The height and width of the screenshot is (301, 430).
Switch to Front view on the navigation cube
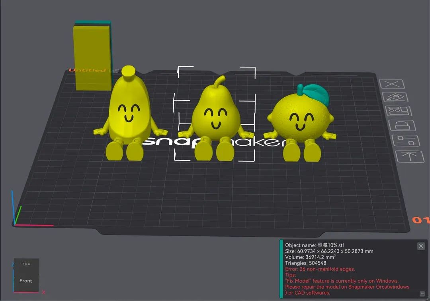(25, 281)
